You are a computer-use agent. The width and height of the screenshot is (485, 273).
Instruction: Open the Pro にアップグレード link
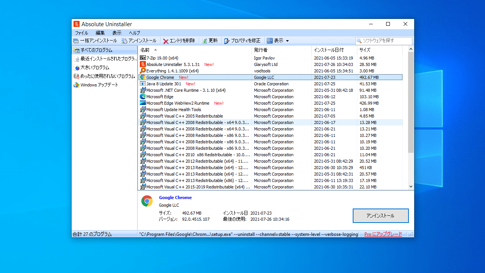(383, 234)
